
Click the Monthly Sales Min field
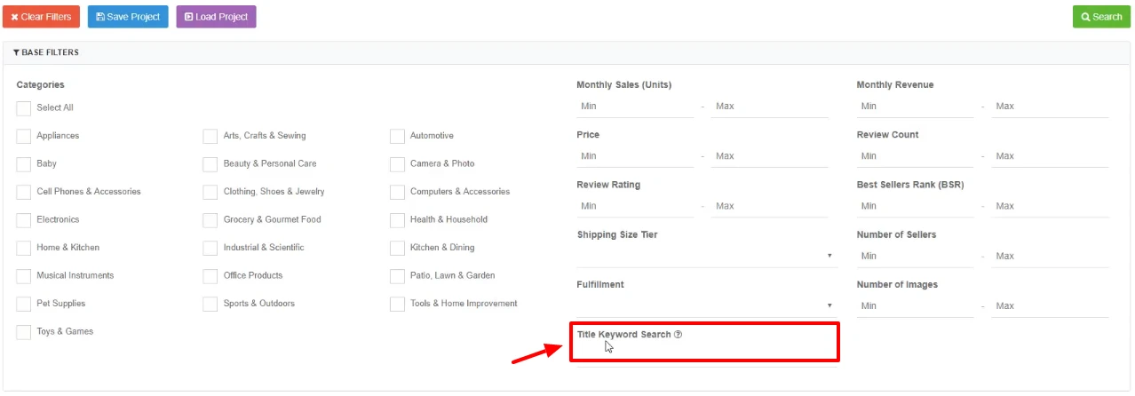tap(634, 107)
